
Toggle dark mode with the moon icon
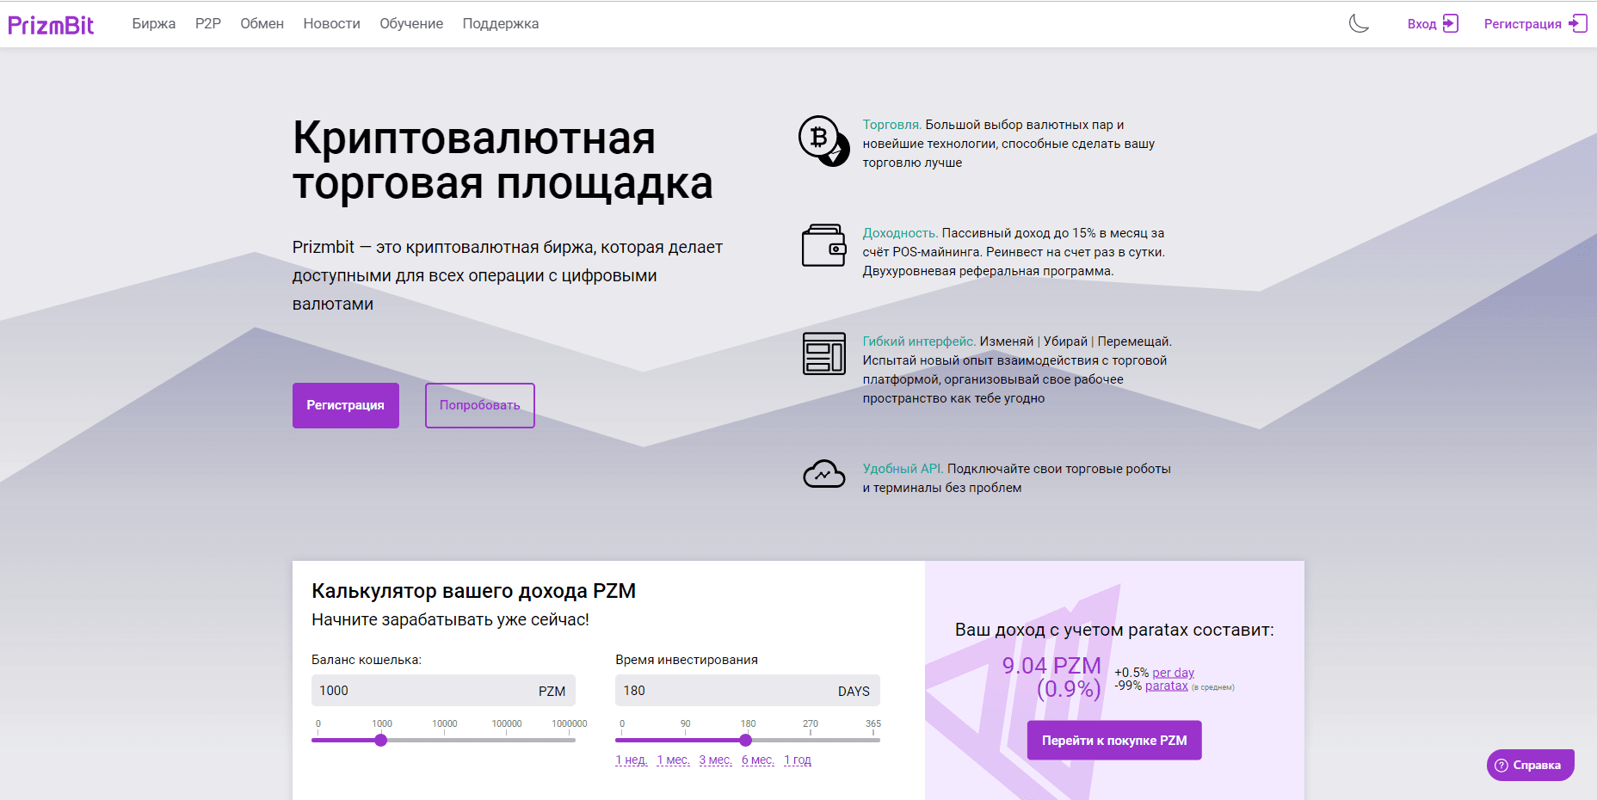[x=1359, y=23]
